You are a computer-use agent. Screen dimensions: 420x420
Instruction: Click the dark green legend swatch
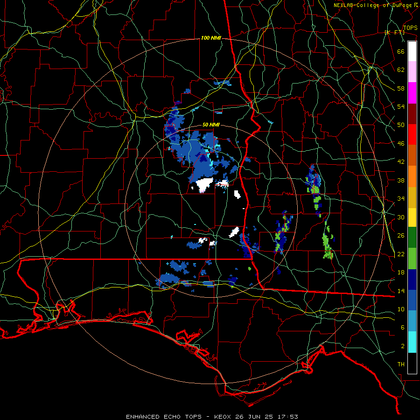point(412,238)
